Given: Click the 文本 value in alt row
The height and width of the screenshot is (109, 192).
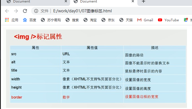Looking at the screenshot, I should (x=92, y=62).
